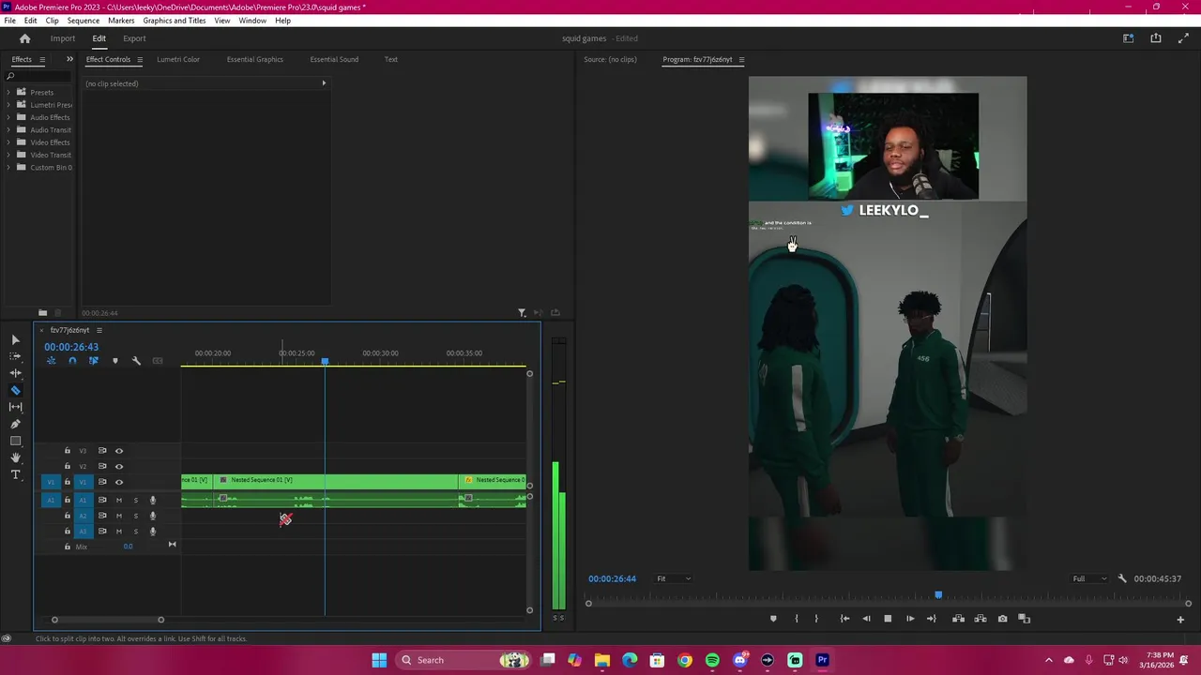The image size is (1201, 675).
Task: Toggle Snap in Timeline magnet
Action: [x=72, y=361]
